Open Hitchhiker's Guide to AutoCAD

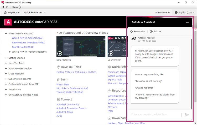coord(72,88)
